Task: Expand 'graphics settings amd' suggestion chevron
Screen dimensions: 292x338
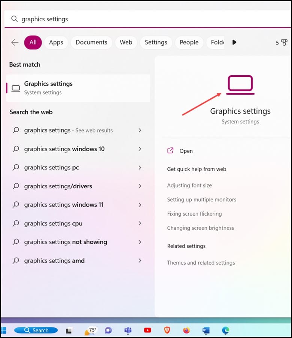Action: tap(140, 261)
